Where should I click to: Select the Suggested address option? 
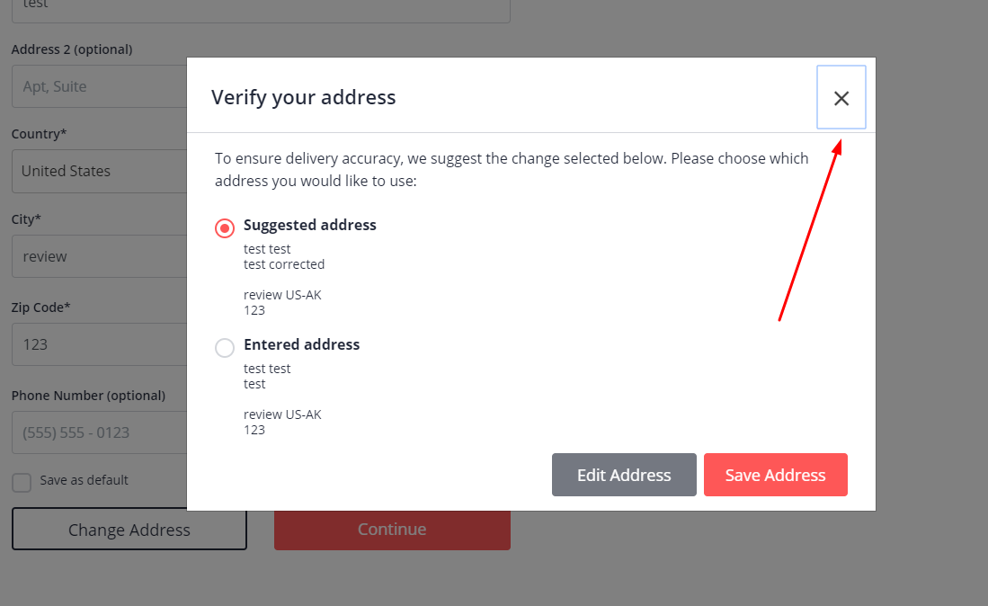224,227
